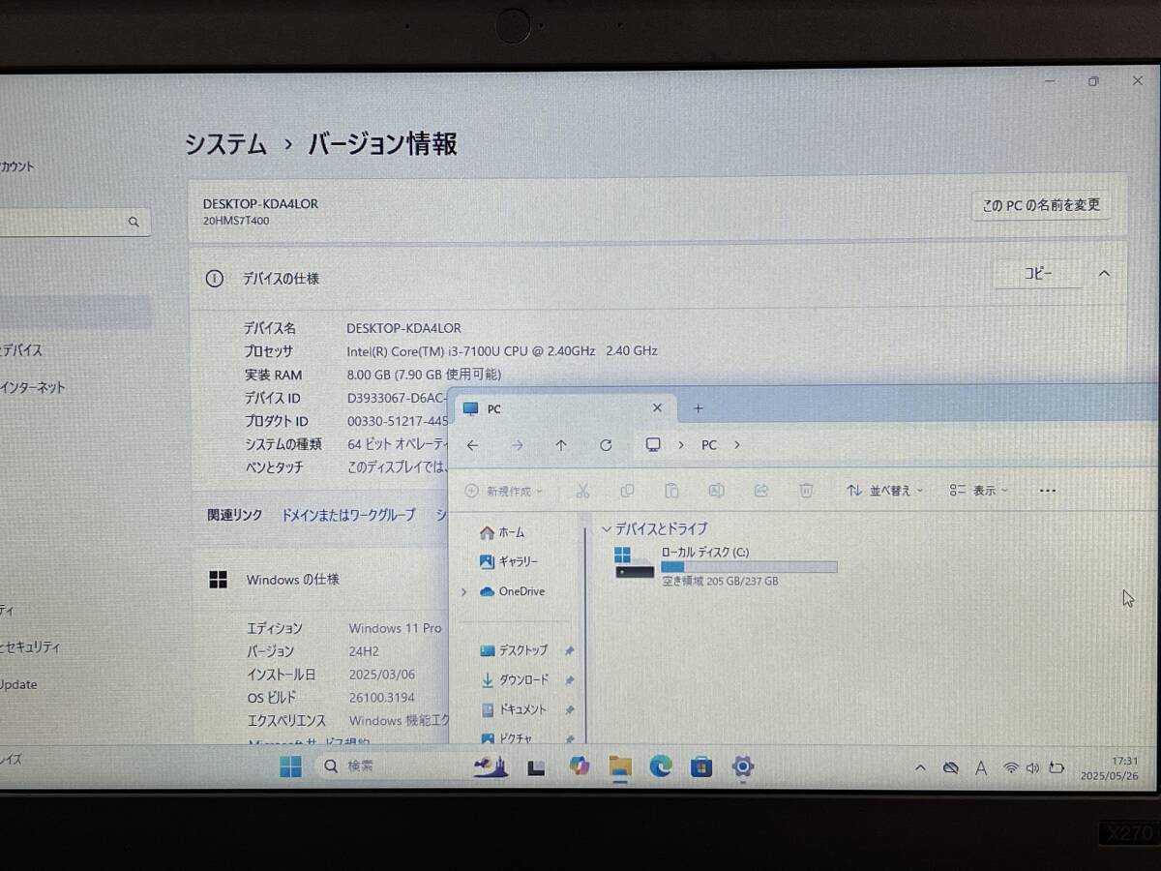Open ドキュメント in the Explorer sidebar
The width and height of the screenshot is (1161, 871).
514,709
